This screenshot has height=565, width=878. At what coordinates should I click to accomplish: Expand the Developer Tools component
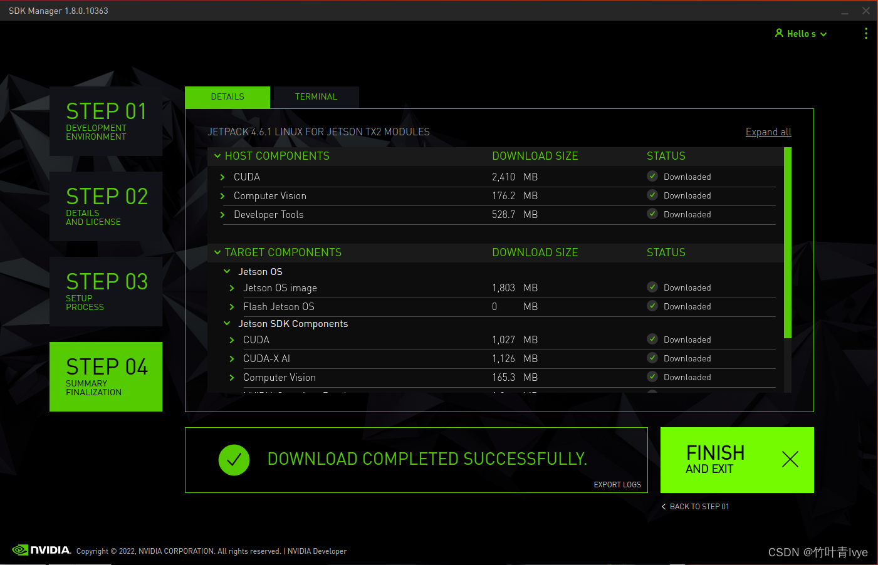(x=222, y=214)
